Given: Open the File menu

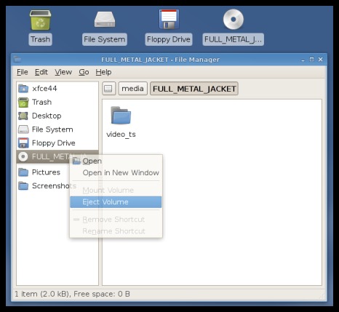Looking at the screenshot, I should [23, 72].
